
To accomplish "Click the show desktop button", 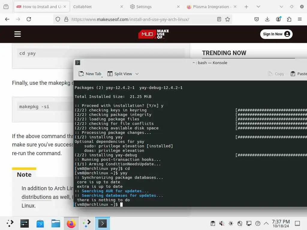I will (x=297, y=223).
